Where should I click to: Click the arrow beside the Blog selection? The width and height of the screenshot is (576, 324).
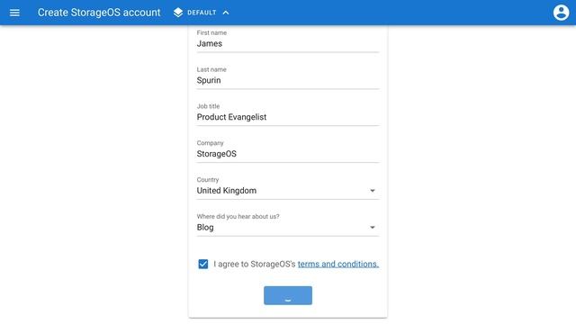pos(372,228)
